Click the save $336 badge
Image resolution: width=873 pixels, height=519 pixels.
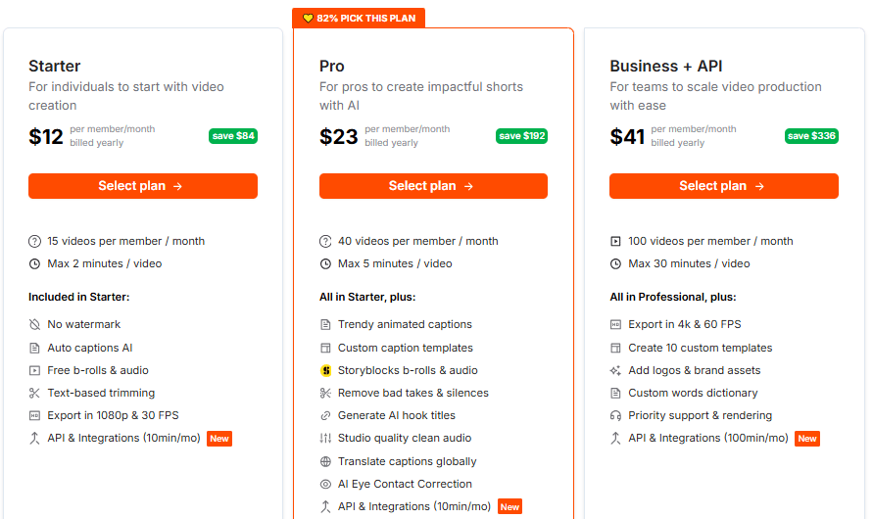pos(811,136)
